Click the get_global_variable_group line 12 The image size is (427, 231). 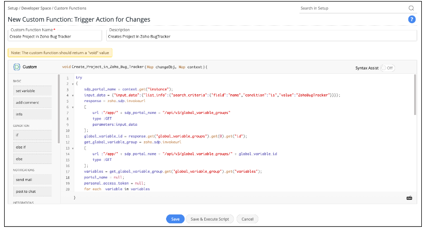133,142
